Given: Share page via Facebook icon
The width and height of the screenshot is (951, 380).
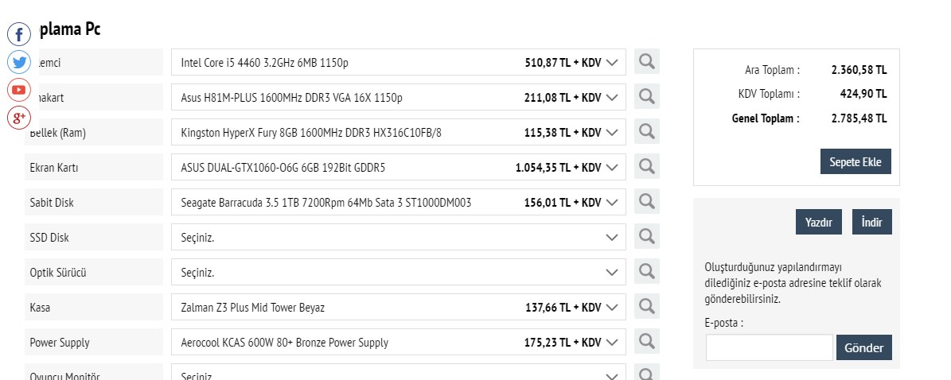Looking at the screenshot, I should click(19, 34).
